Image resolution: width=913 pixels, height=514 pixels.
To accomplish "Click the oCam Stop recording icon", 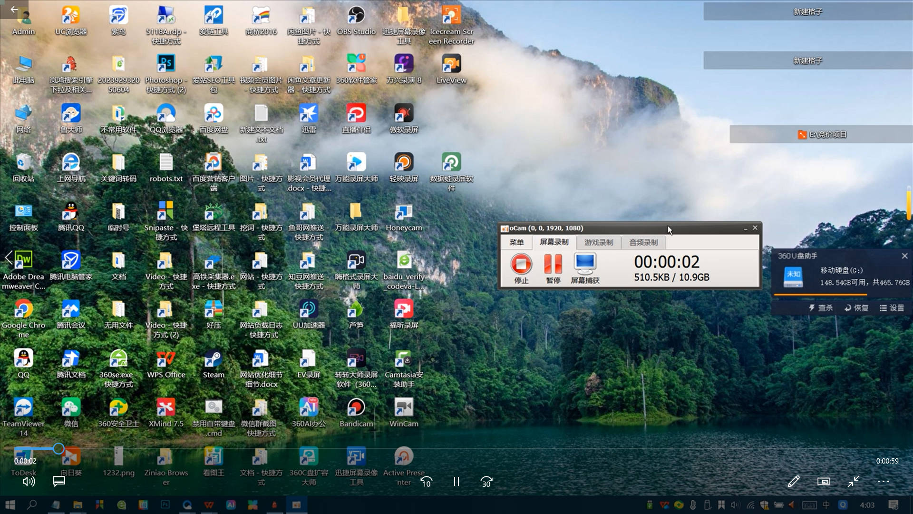I will tap(521, 264).
